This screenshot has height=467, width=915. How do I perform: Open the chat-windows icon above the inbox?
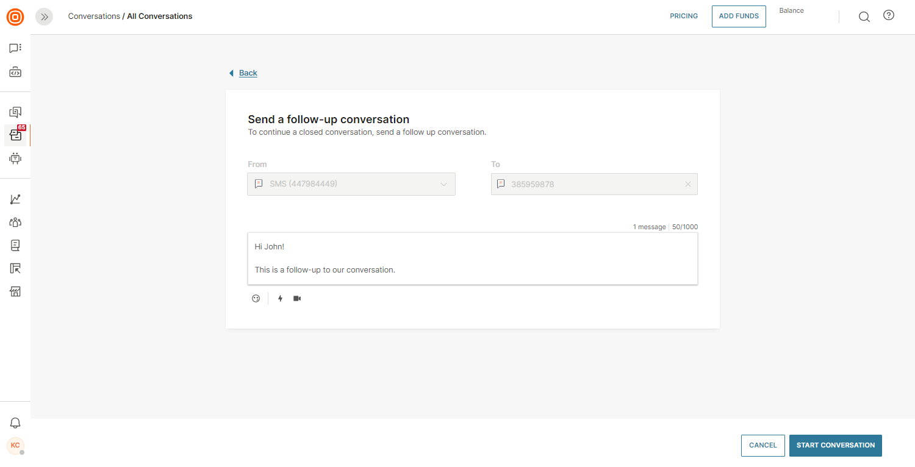tap(15, 112)
